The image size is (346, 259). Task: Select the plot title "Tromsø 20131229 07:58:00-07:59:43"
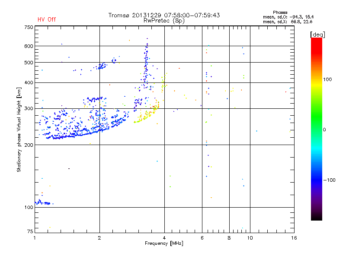click(164, 15)
